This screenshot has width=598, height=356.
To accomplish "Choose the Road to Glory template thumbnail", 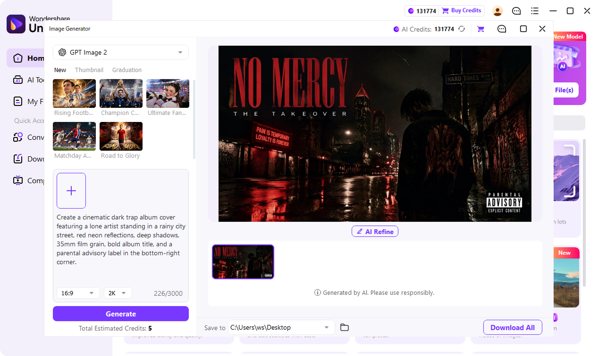I will point(121,136).
